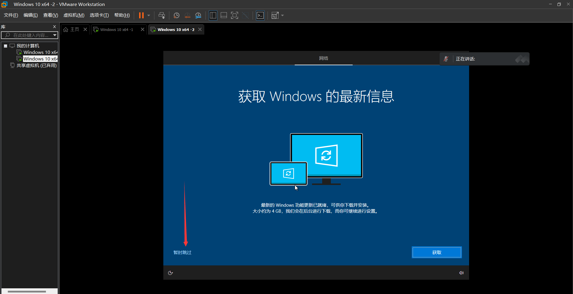Close the Windows 10 x64 -1 tab
Viewport: 573px width, 294px height.
pyautogui.click(x=142, y=29)
